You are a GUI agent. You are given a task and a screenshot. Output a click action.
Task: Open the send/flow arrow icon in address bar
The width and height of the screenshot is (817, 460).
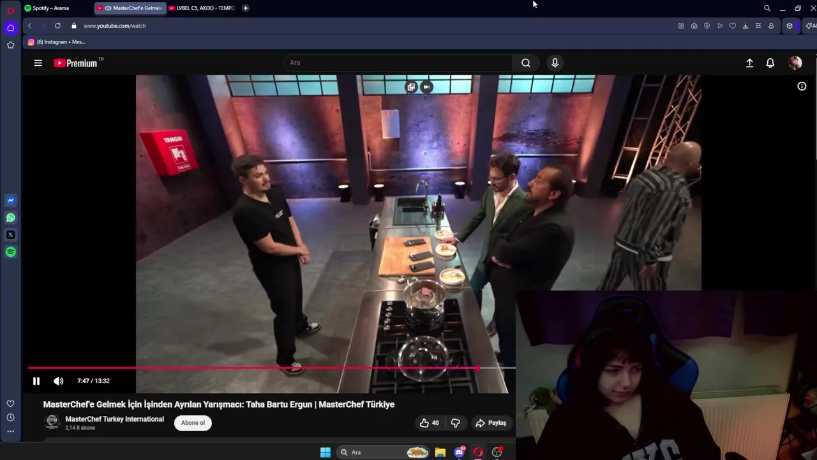(719, 26)
